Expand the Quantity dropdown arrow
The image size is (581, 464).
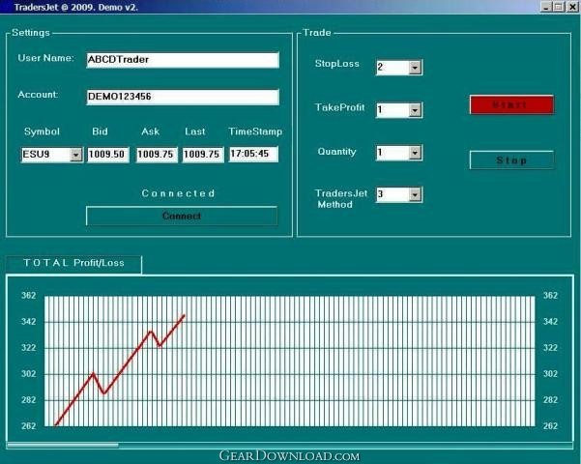click(x=415, y=153)
